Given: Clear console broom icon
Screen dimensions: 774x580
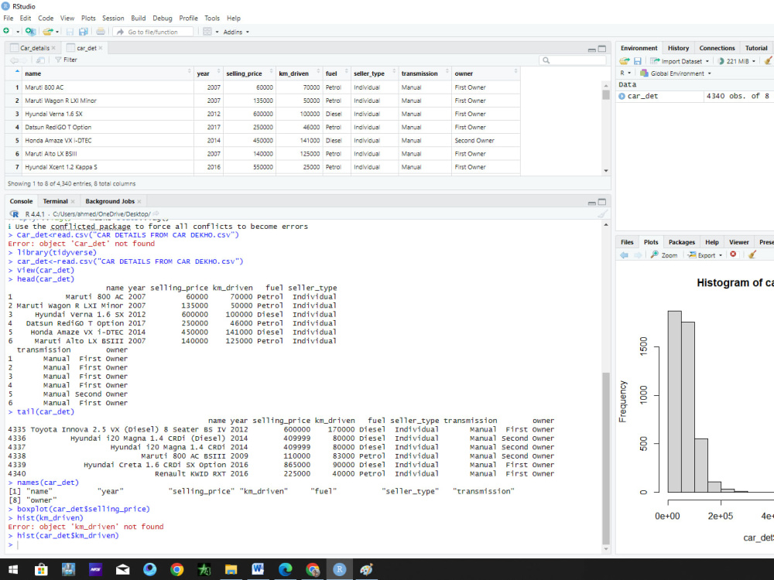Looking at the screenshot, I should (x=602, y=214).
